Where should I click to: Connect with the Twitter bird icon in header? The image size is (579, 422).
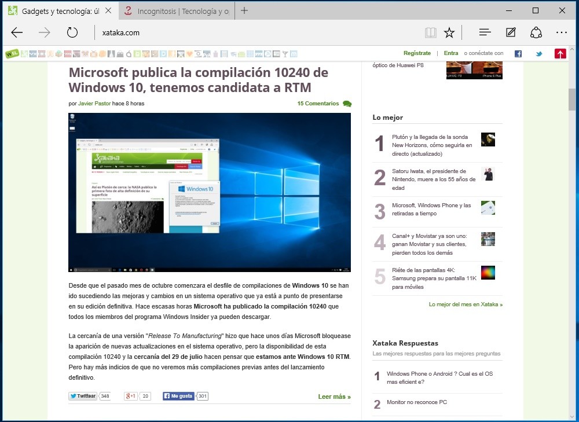[x=539, y=53]
